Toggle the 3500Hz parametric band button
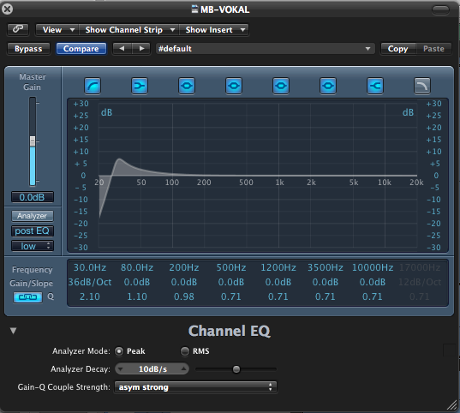This screenshot has width=460, height=413. [328, 86]
